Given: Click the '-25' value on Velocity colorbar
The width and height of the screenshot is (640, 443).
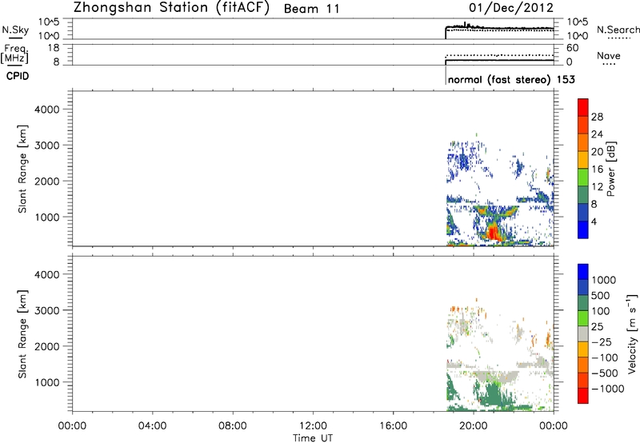Looking at the screenshot, I should (602, 341).
